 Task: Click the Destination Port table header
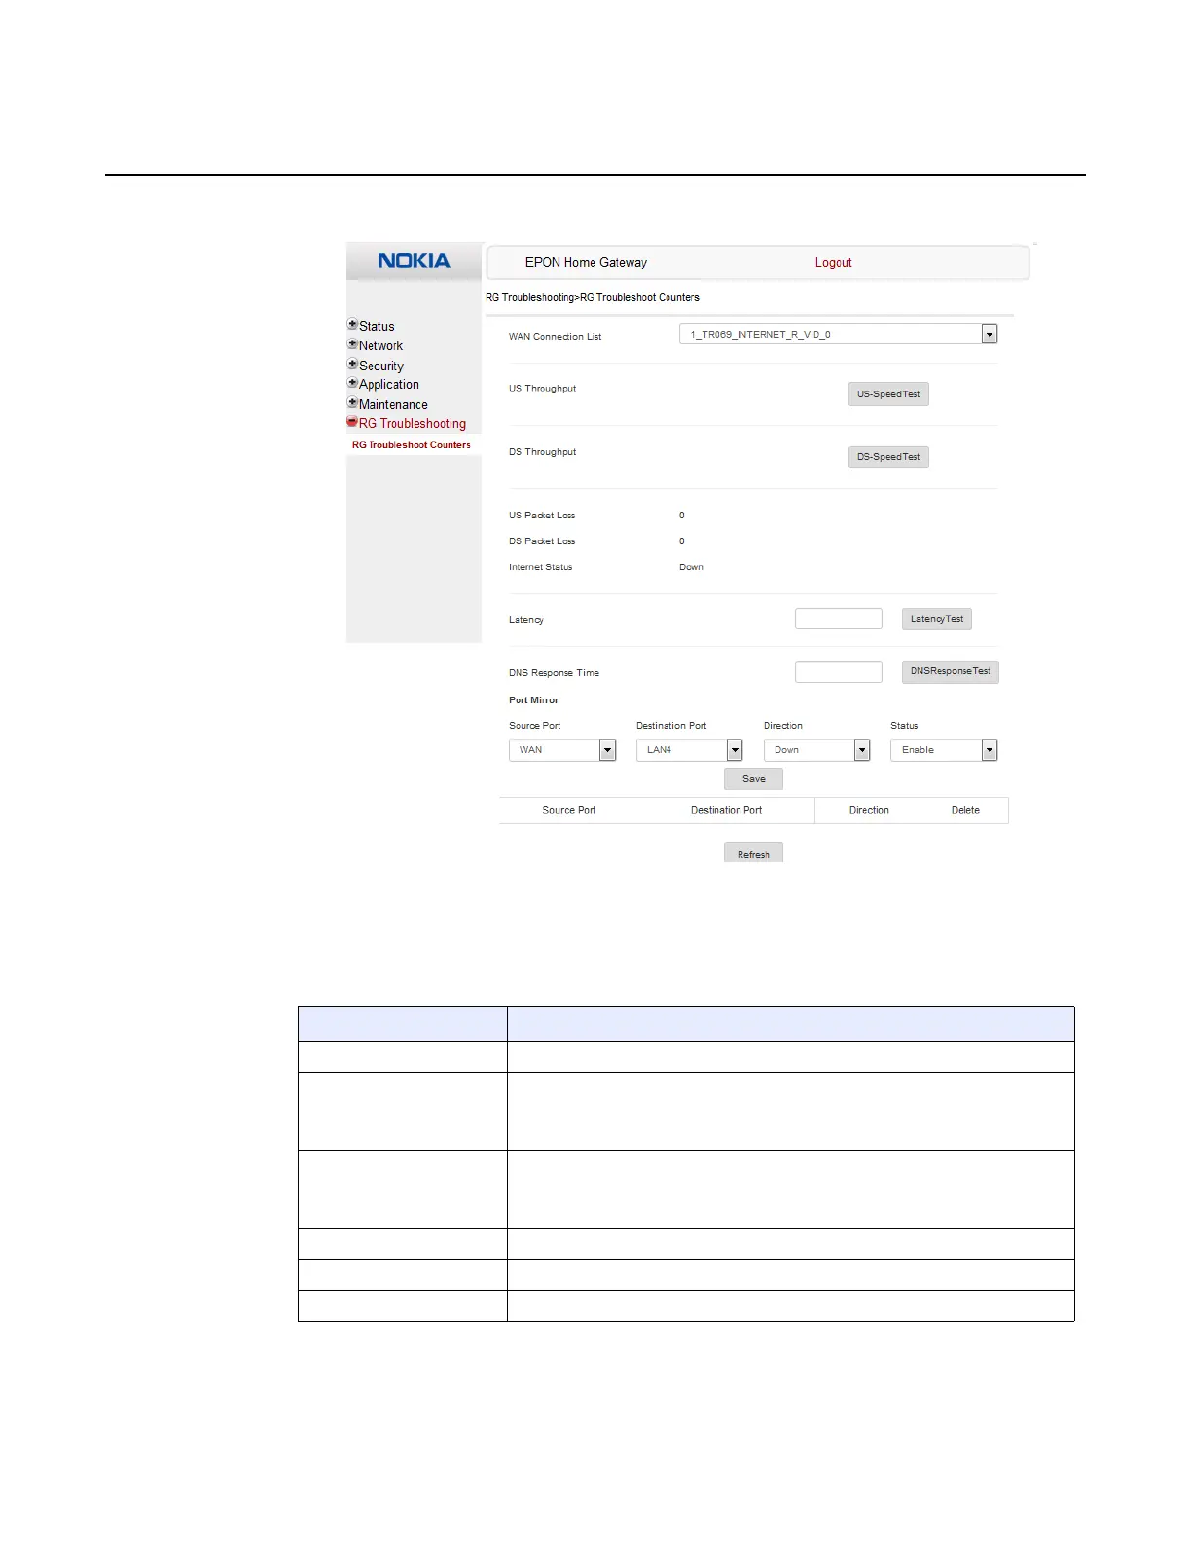pyautogui.click(x=726, y=810)
